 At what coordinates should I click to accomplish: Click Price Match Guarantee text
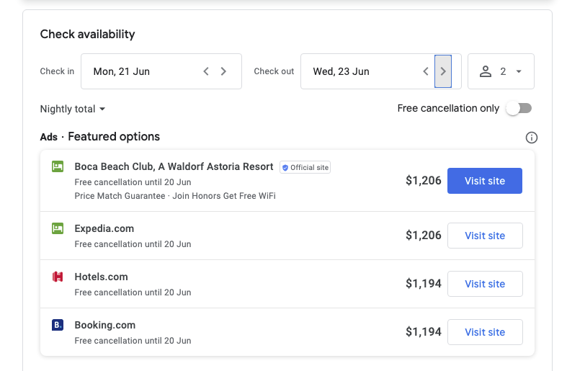(x=120, y=196)
